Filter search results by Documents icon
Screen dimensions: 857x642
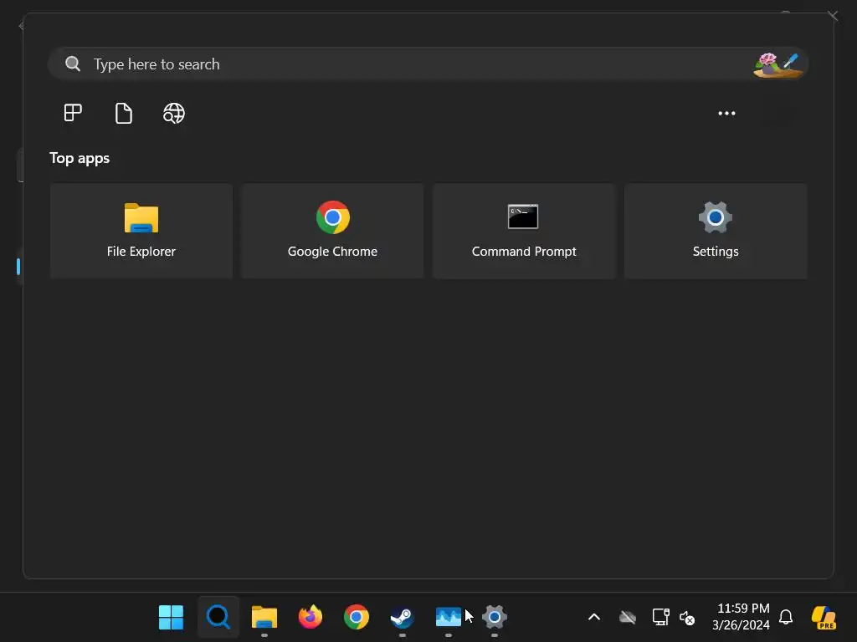(124, 113)
